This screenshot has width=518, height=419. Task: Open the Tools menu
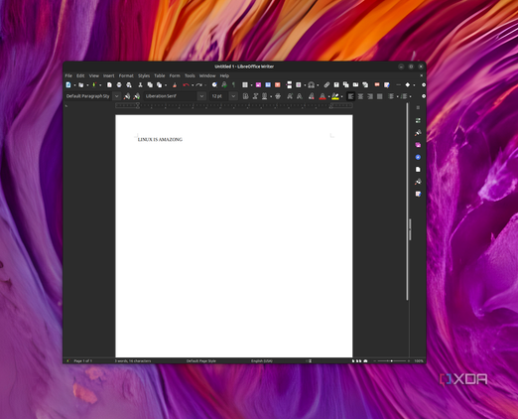pos(190,75)
